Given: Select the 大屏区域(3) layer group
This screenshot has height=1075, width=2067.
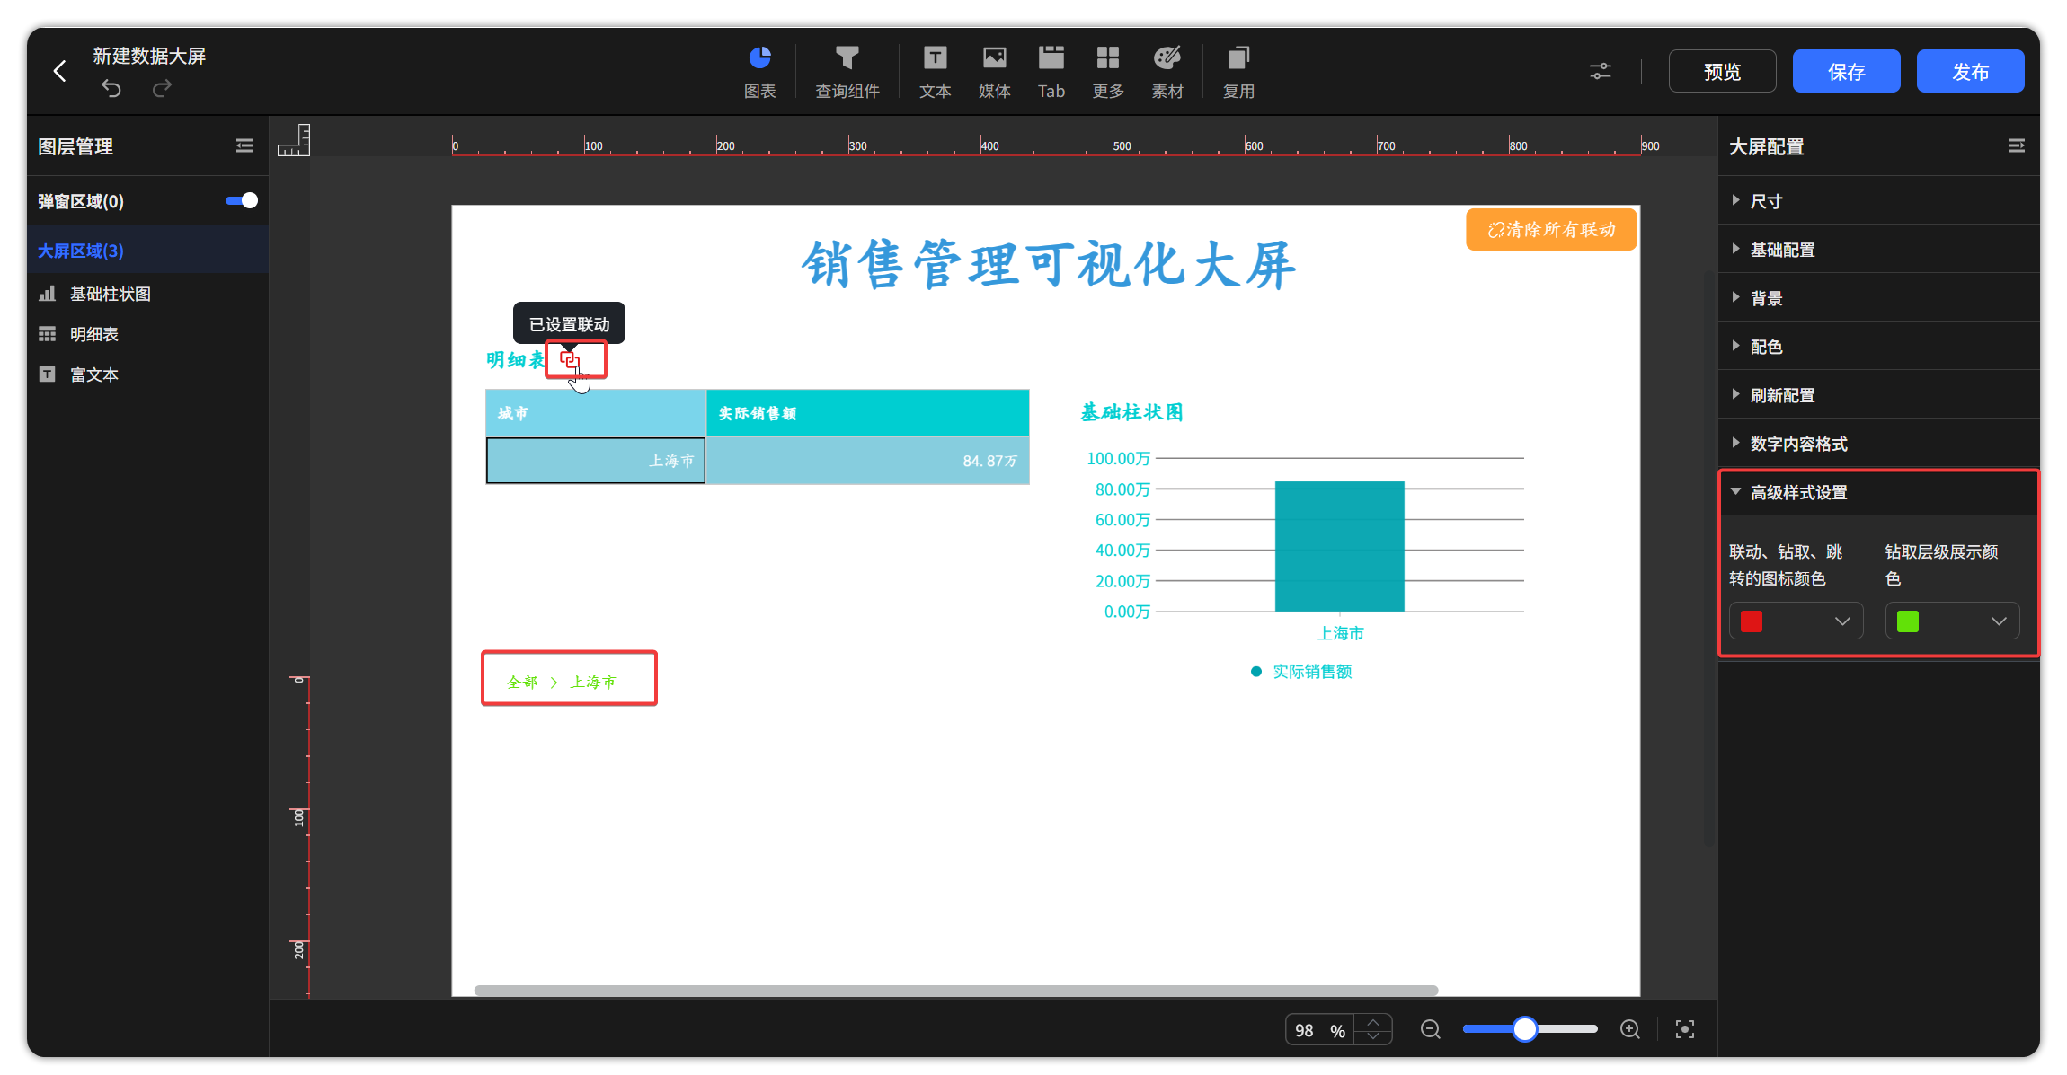Looking at the screenshot, I should (148, 251).
